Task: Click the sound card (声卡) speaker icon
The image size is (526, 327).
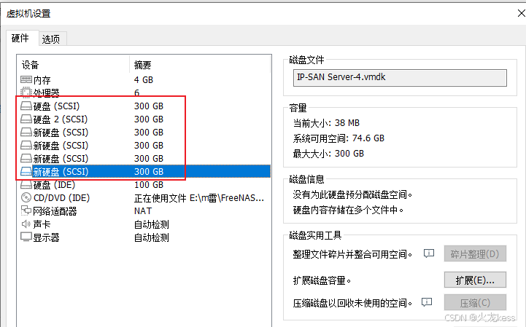Action: pyautogui.click(x=26, y=224)
